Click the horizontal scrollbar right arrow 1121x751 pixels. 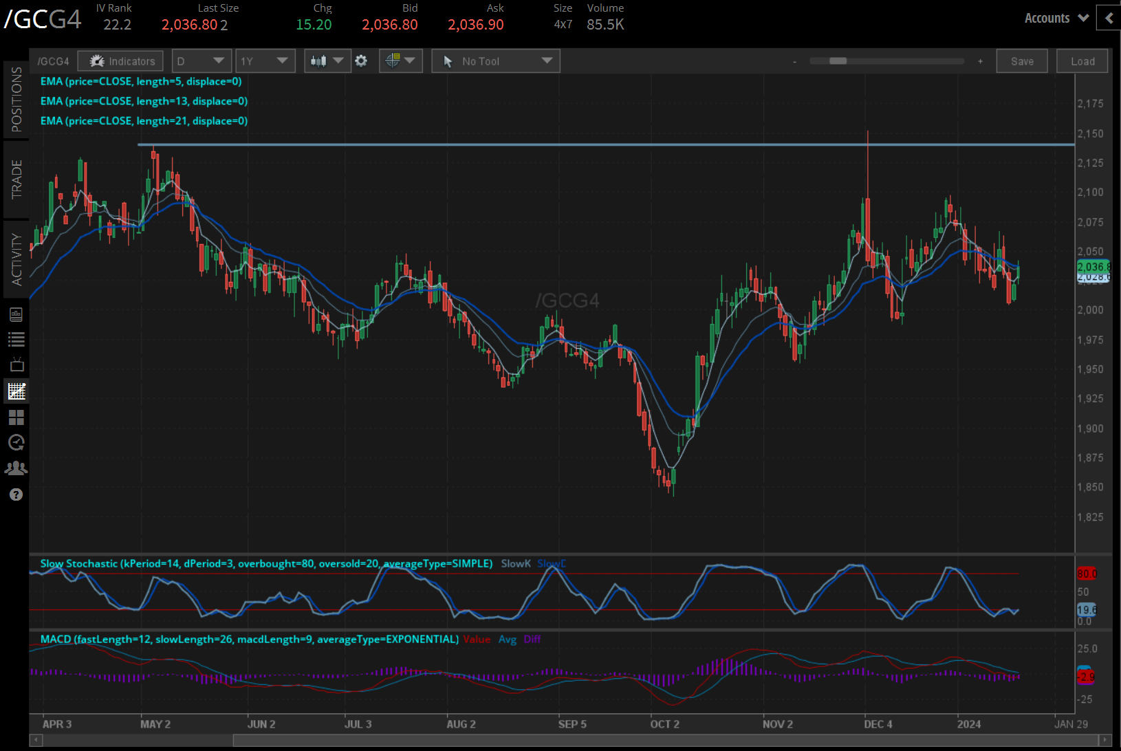[x=1105, y=740]
